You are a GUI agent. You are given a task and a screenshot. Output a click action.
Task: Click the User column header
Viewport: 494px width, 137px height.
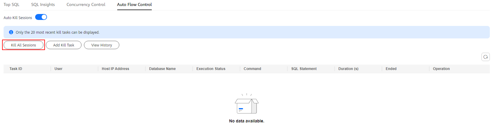[x=58, y=69]
